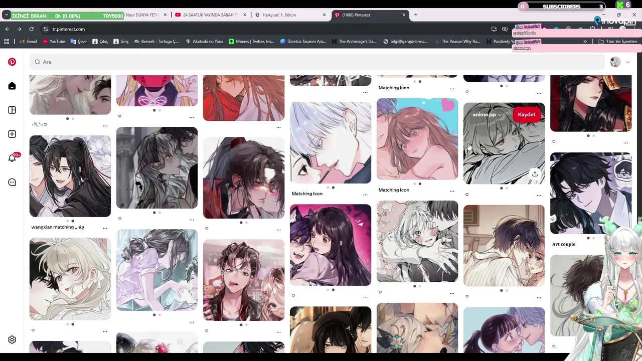Viewport: 642px width, 361px height.
Task: Click the share icon on the anime pp pin
Action: [x=535, y=173]
